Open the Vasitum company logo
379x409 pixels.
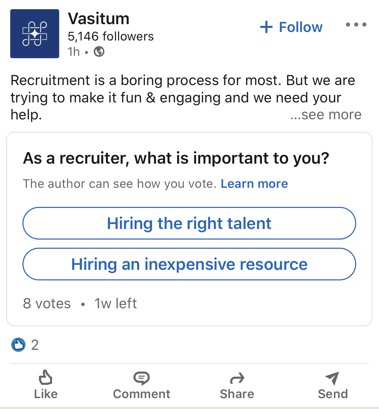coord(35,34)
